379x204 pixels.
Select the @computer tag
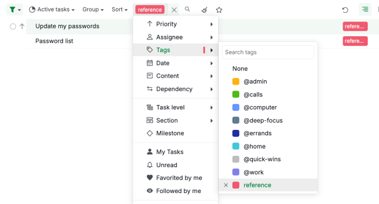[x=268, y=107]
